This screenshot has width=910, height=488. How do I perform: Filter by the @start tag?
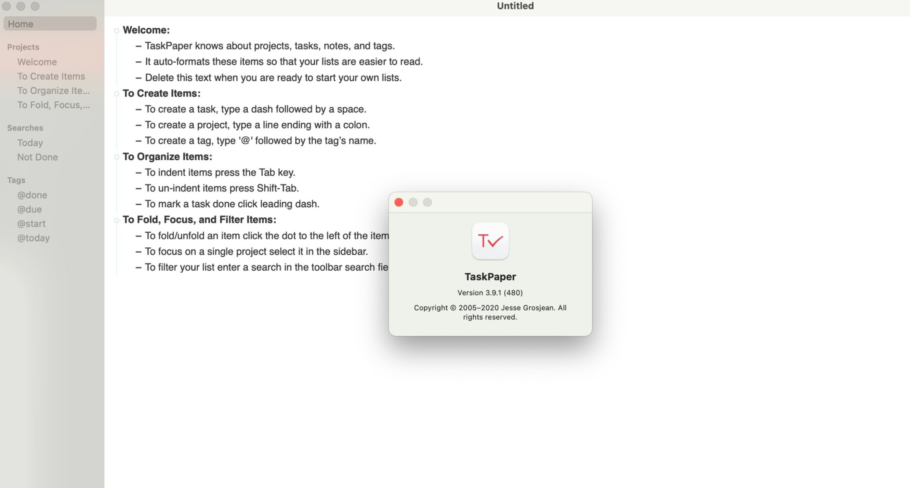point(31,223)
